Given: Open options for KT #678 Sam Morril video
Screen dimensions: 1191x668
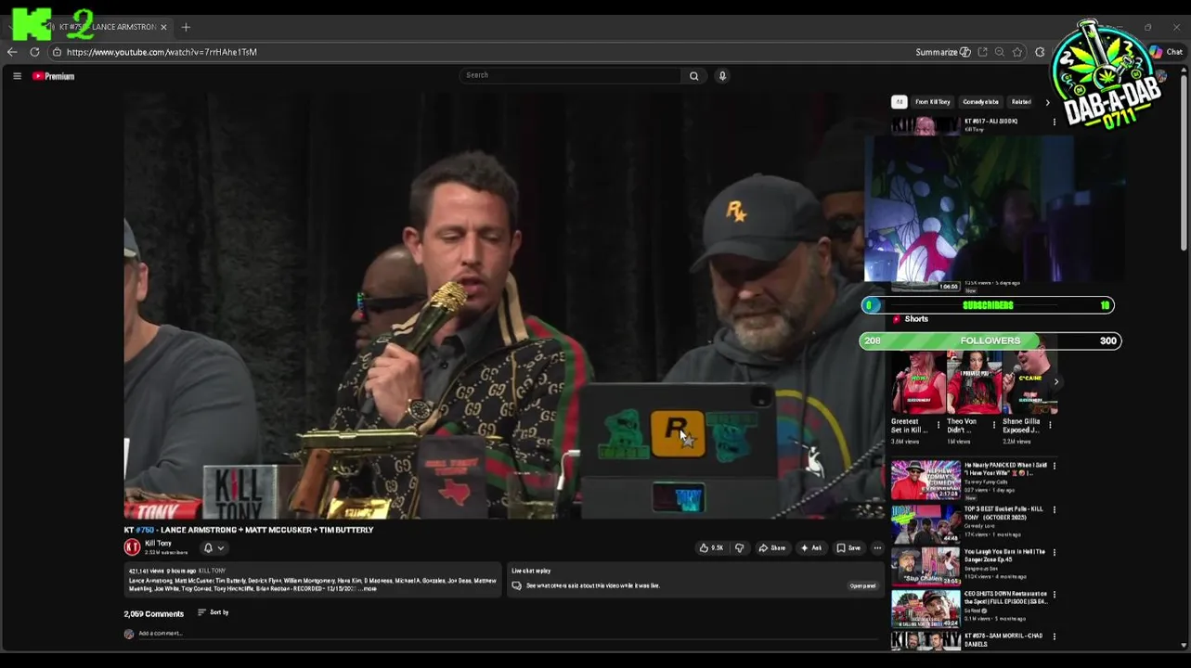Looking at the screenshot, I should click(1054, 637).
